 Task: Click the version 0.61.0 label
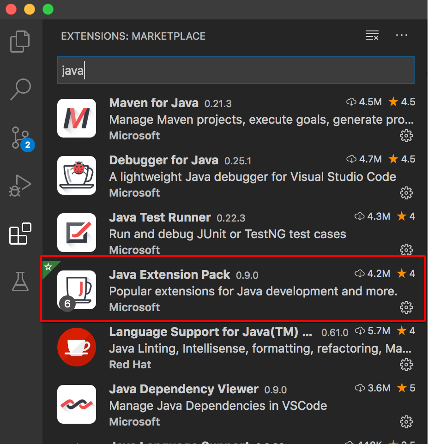click(x=335, y=333)
